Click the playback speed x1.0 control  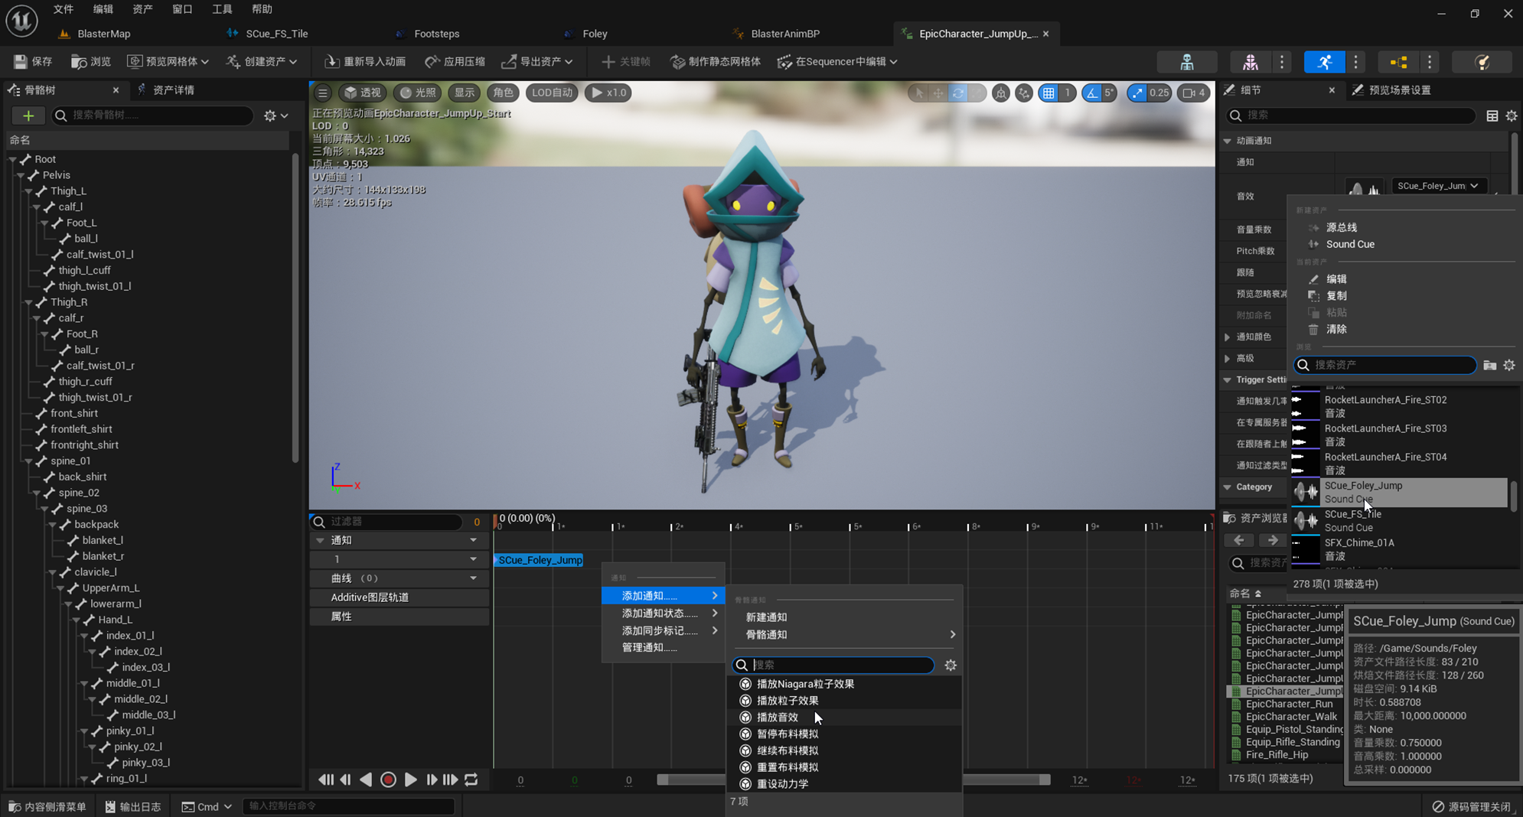click(608, 93)
